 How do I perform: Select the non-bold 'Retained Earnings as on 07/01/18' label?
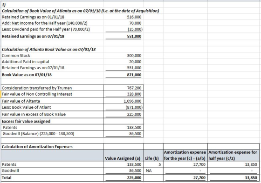(x=33, y=68)
